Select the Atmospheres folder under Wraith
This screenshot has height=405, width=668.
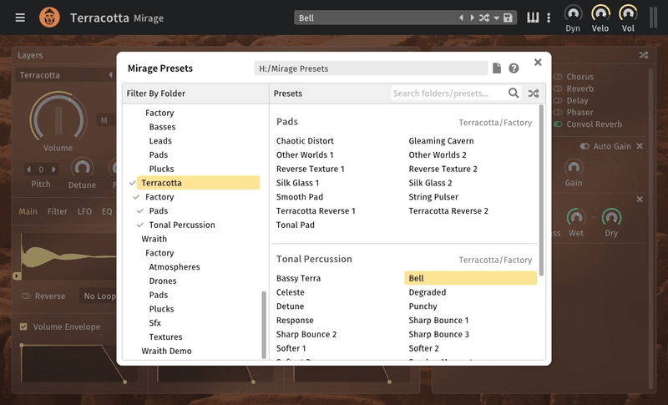point(174,267)
